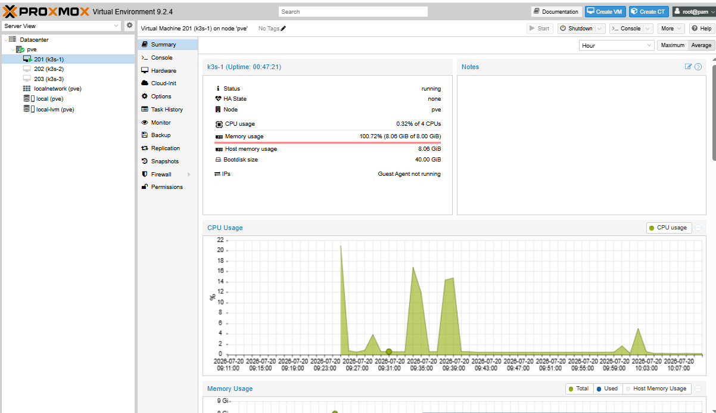Click into the Search field

(x=353, y=11)
